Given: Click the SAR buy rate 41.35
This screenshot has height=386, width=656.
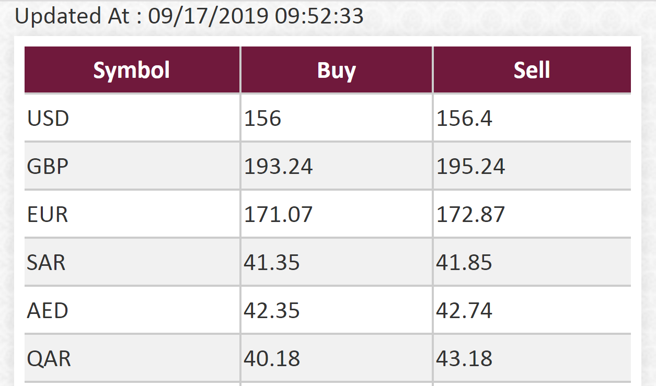Looking at the screenshot, I should click(272, 262).
